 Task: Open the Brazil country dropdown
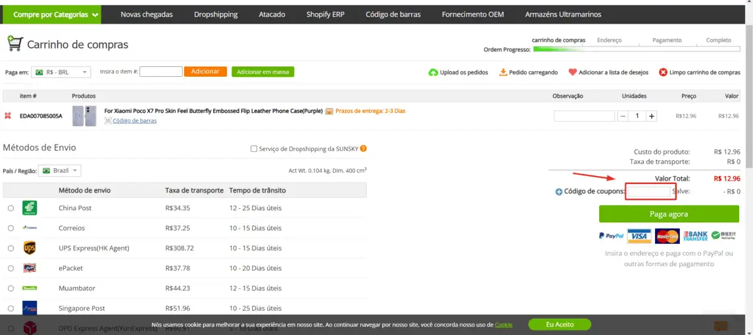coord(60,170)
